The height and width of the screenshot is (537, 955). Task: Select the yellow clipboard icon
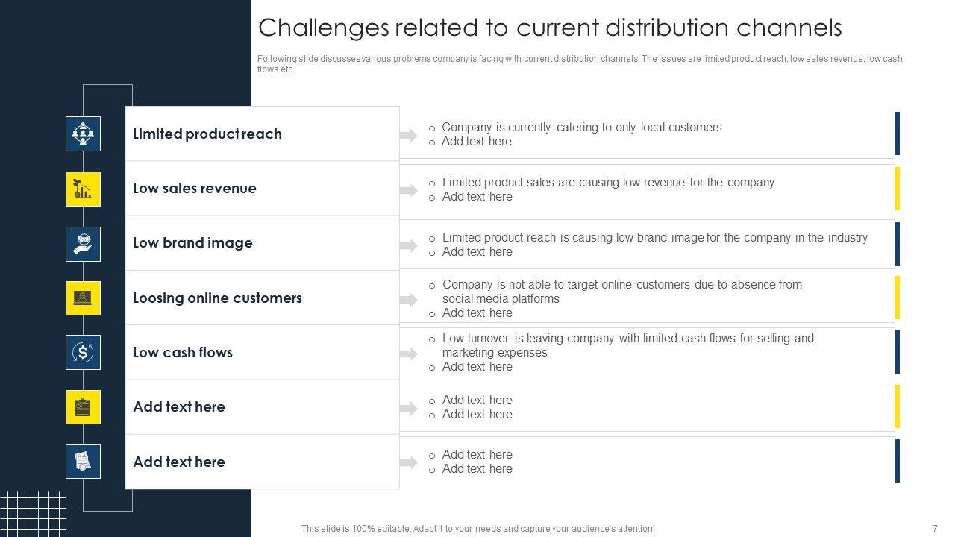[x=83, y=407]
